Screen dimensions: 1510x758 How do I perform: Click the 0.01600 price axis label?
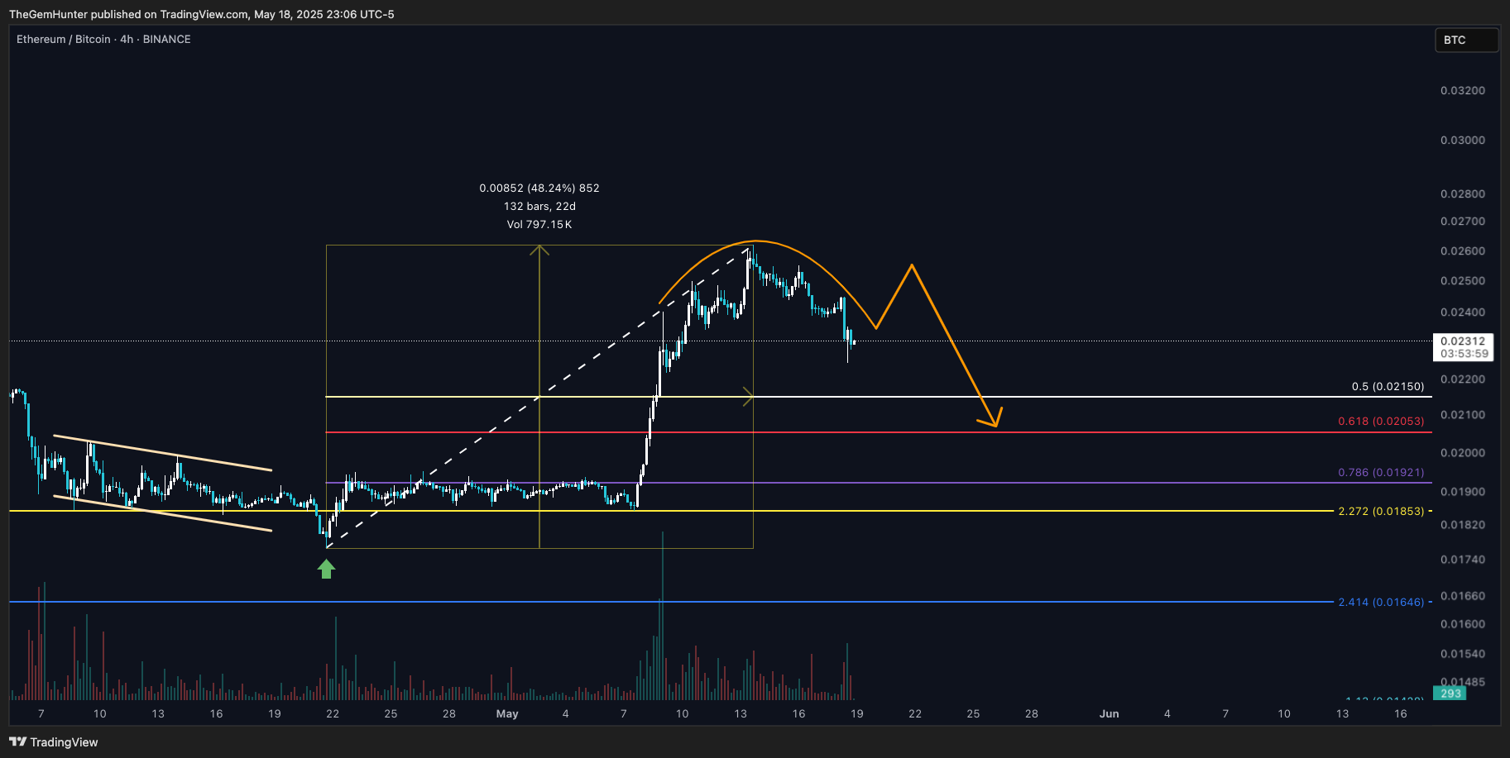click(x=1463, y=623)
